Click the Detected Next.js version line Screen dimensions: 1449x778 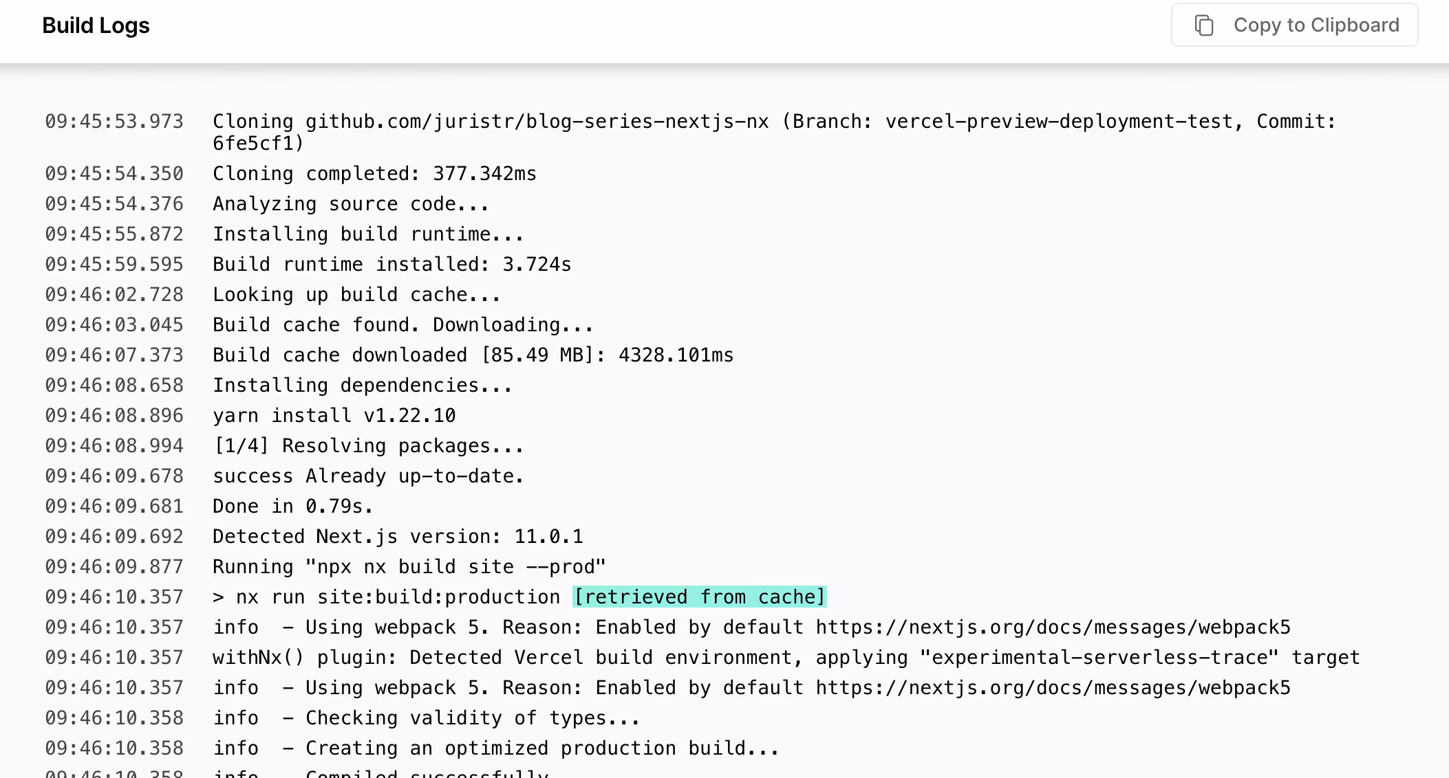coord(398,536)
